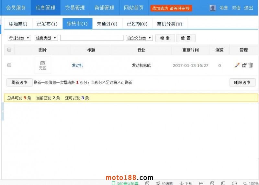
Task: Click the zoom magnifier showing 100%
Action: pyautogui.click(x=245, y=183)
